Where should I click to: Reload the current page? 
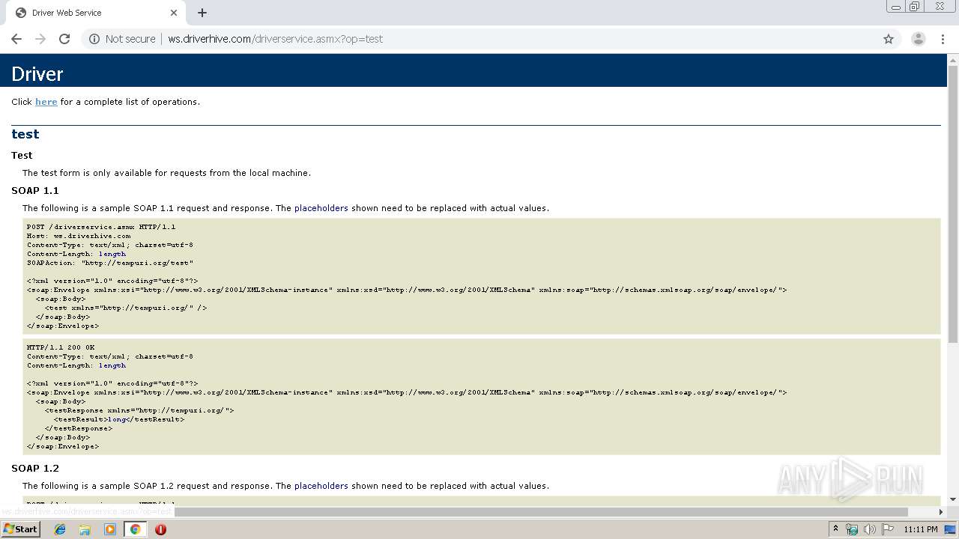(x=64, y=39)
